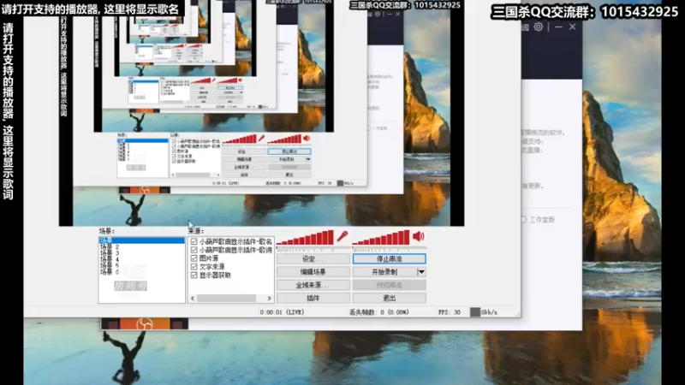The image size is (685, 385).
Task: Uncheck 小葫芦歌曲显示插件-歌词 source
Action: tap(194, 250)
